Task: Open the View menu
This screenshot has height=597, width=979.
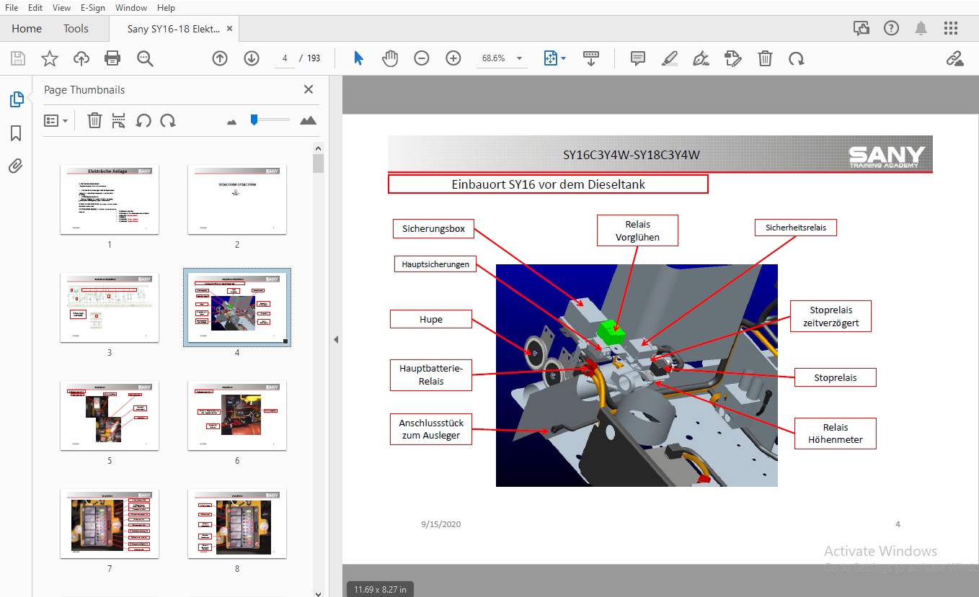Action: [x=62, y=7]
